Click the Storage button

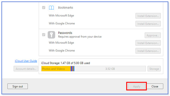point(154,69)
